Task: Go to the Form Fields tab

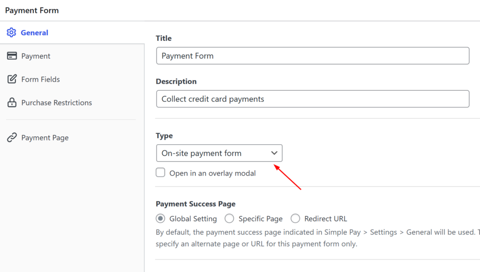Action: pos(40,80)
